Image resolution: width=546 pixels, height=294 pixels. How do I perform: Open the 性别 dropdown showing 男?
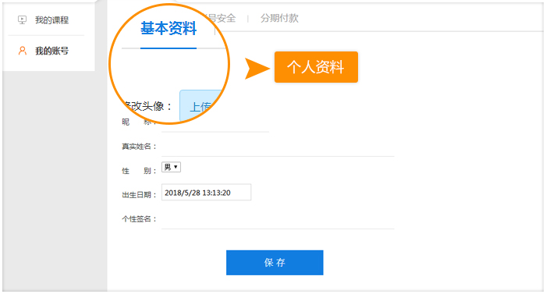pos(171,167)
